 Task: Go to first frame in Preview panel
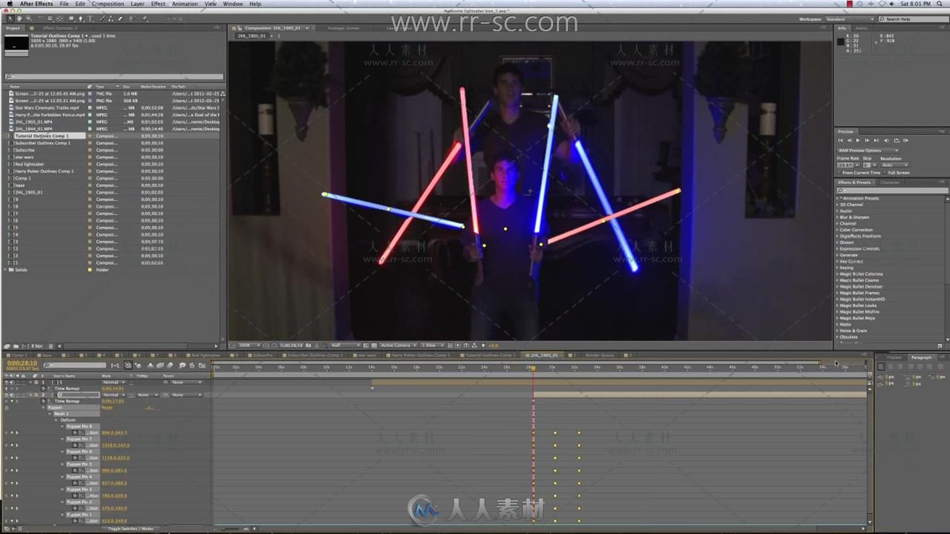[840, 140]
